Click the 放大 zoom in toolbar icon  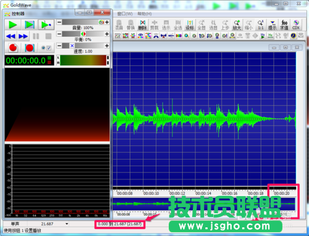[x=237, y=25]
